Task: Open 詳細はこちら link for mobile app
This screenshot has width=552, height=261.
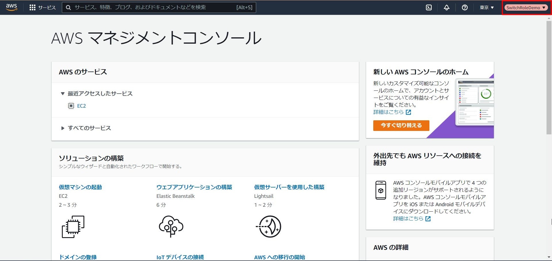Action: click(408, 219)
